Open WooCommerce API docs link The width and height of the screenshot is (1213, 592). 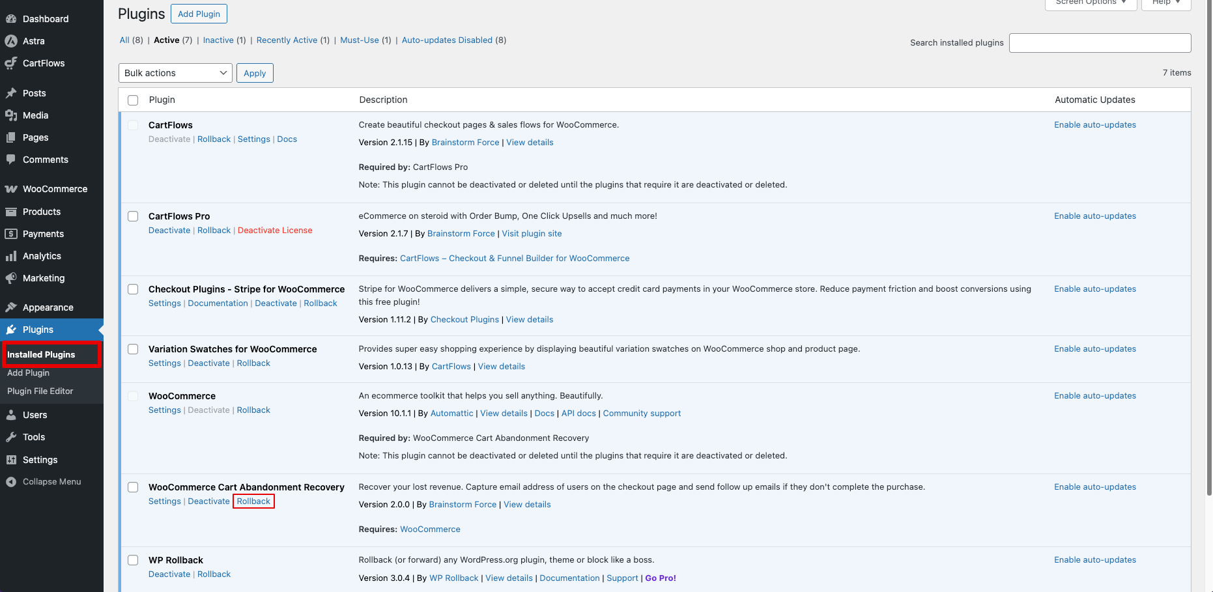[578, 414]
